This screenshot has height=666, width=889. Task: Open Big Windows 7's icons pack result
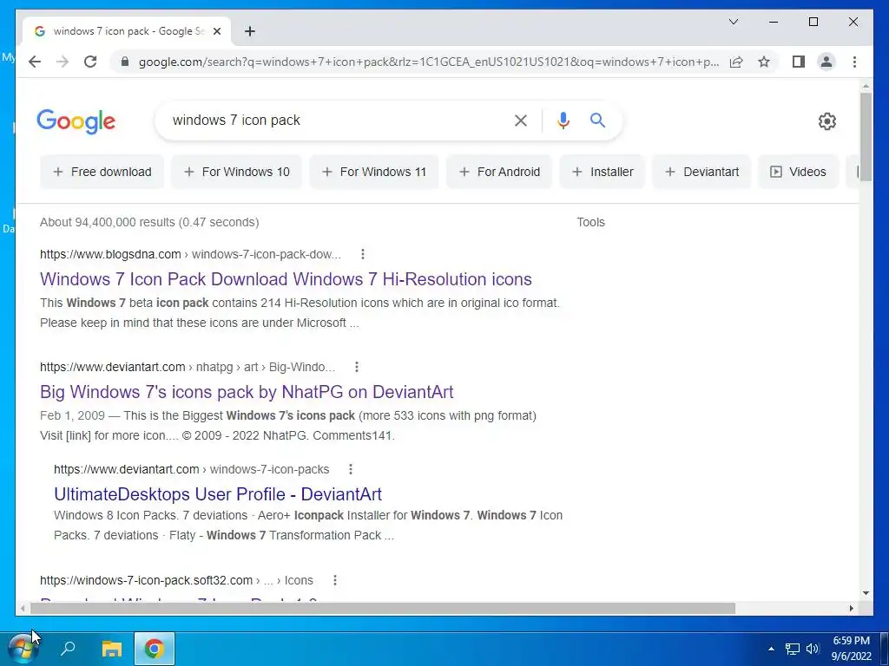click(x=247, y=392)
